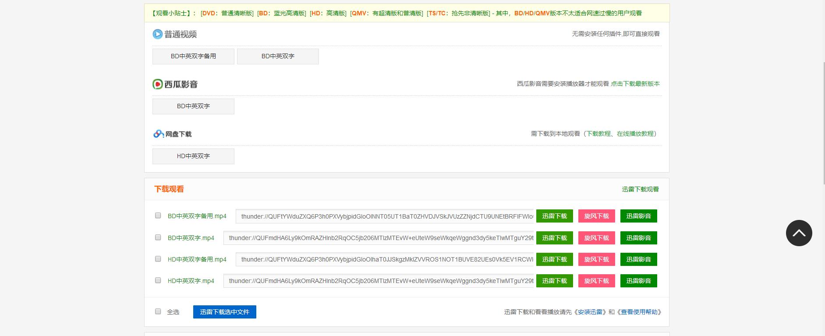Open BD中英双字 source under 西瓜影音
The height and width of the screenshot is (336, 825).
coord(193,106)
